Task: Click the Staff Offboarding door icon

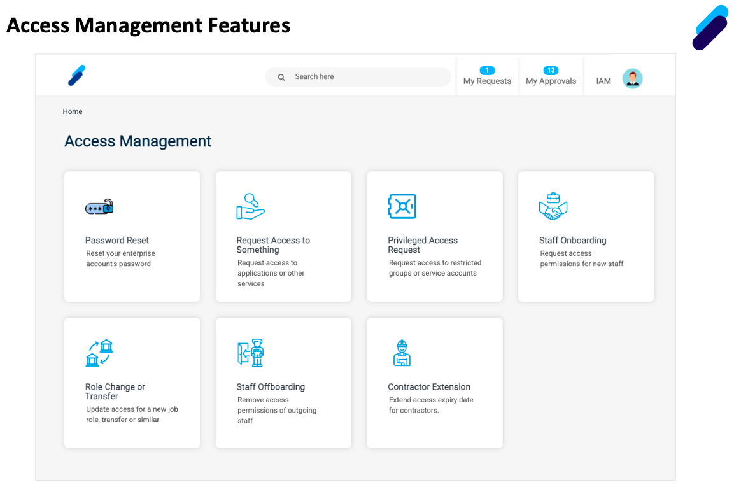Action: [x=250, y=352]
